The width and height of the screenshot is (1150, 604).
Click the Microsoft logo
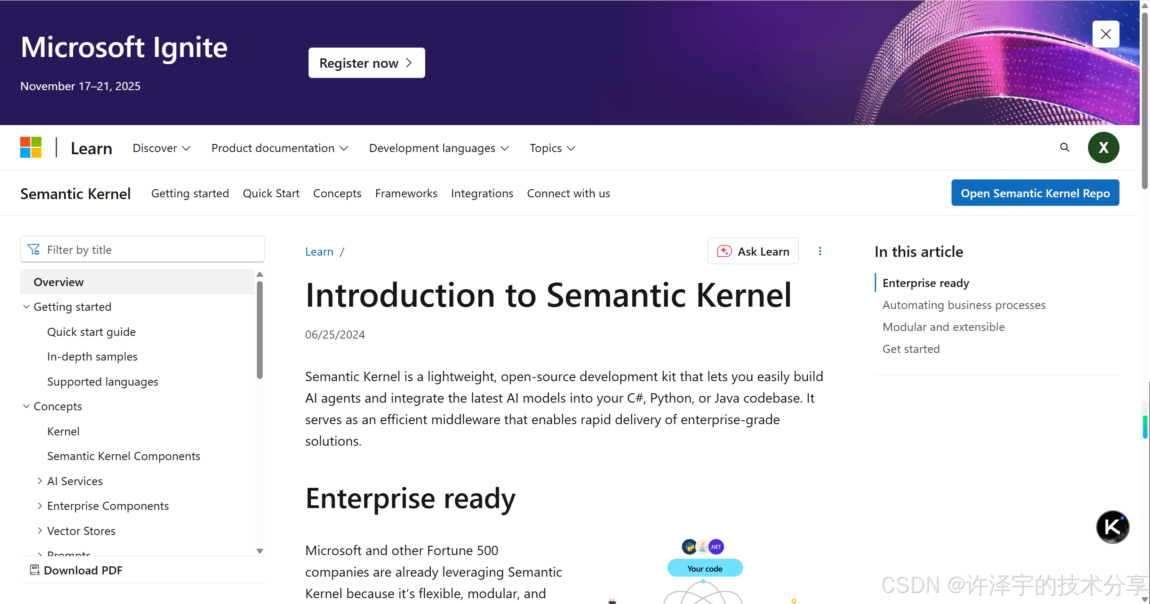click(x=31, y=147)
